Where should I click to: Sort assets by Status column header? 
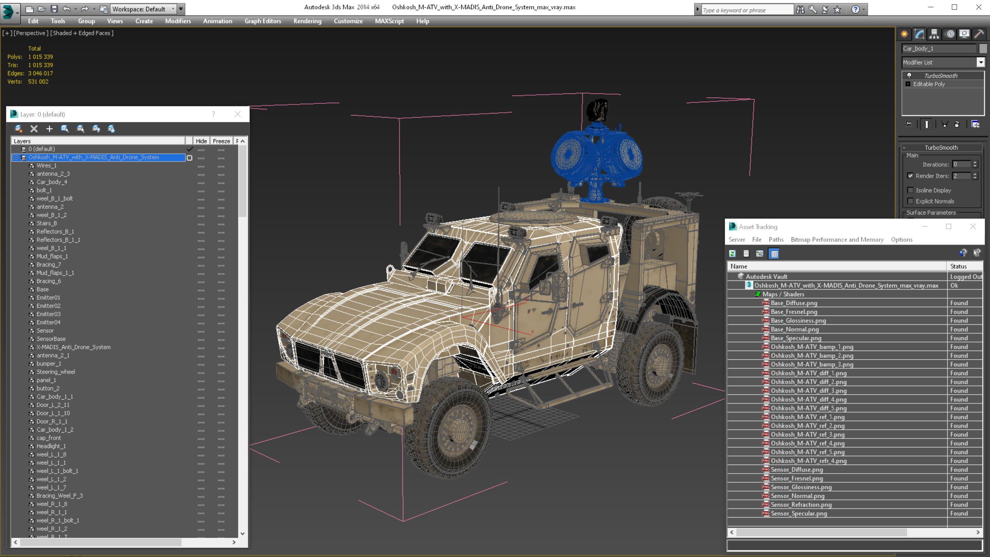click(x=965, y=266)
